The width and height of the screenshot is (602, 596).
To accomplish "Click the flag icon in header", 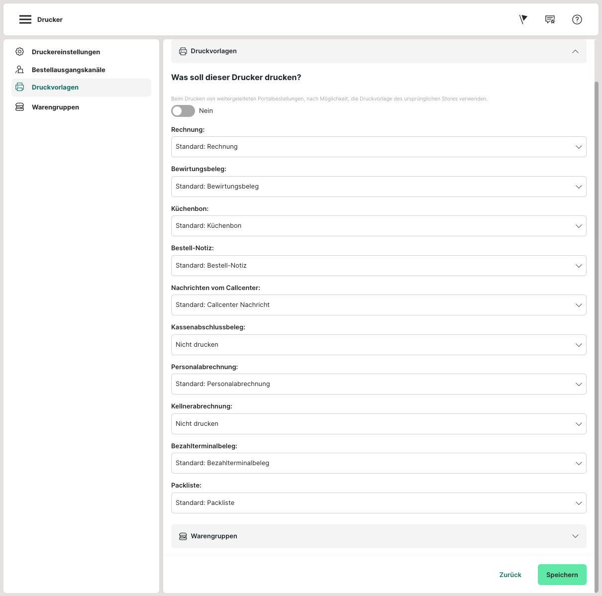I will 523,19.
